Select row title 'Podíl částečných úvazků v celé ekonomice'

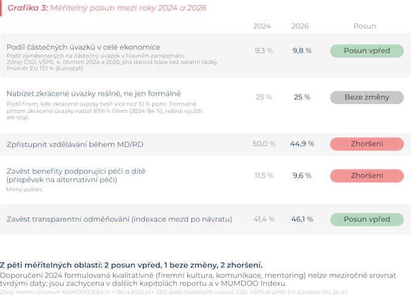(x=83, y=47)
